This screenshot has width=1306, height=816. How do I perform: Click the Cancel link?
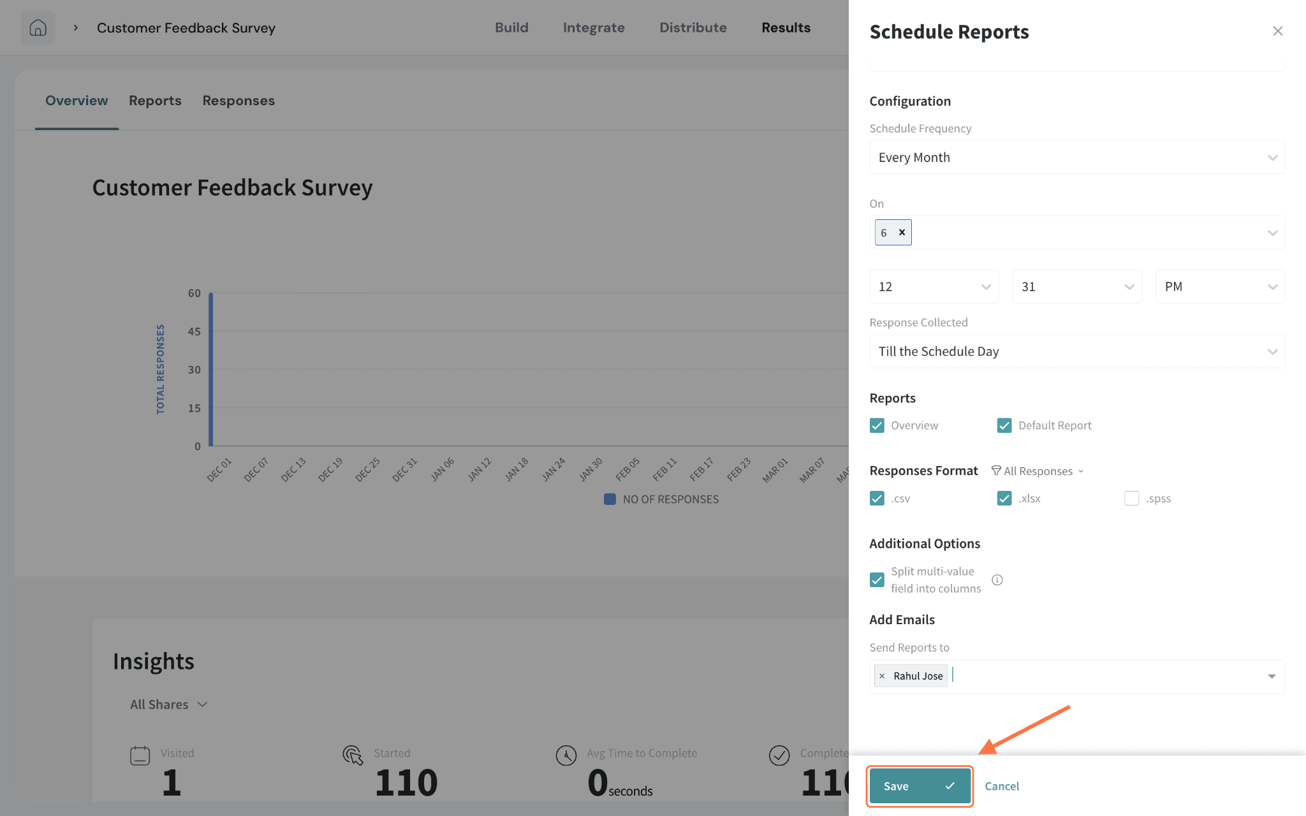pyautogui.click(x=1002, y=786)
